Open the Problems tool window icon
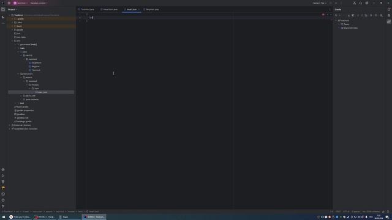Image resolution: width=392 pixels, height=220 pixels. pos(3,200)
